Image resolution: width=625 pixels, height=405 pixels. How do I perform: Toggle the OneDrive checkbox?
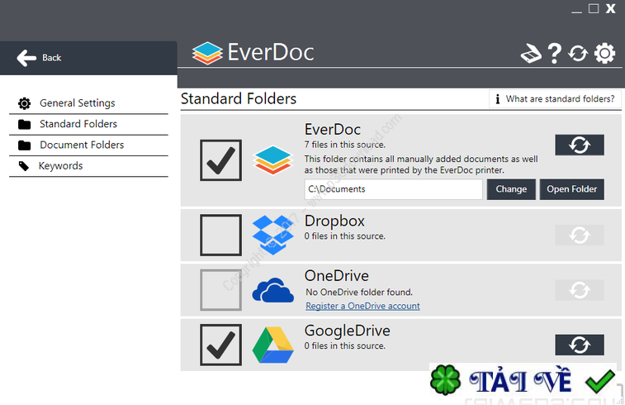(x=220, y=290)
